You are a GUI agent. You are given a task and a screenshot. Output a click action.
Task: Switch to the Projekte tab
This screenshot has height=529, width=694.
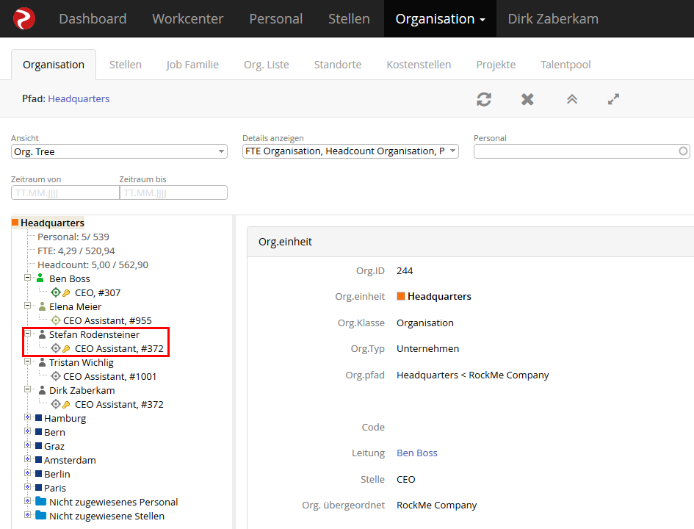click(x=496, y=65)
